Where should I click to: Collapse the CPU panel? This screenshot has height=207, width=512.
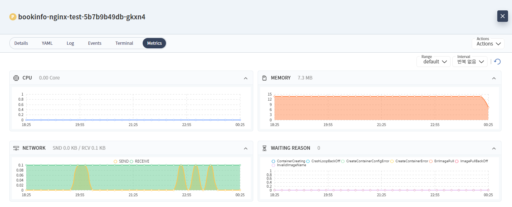tap(246, 78)
